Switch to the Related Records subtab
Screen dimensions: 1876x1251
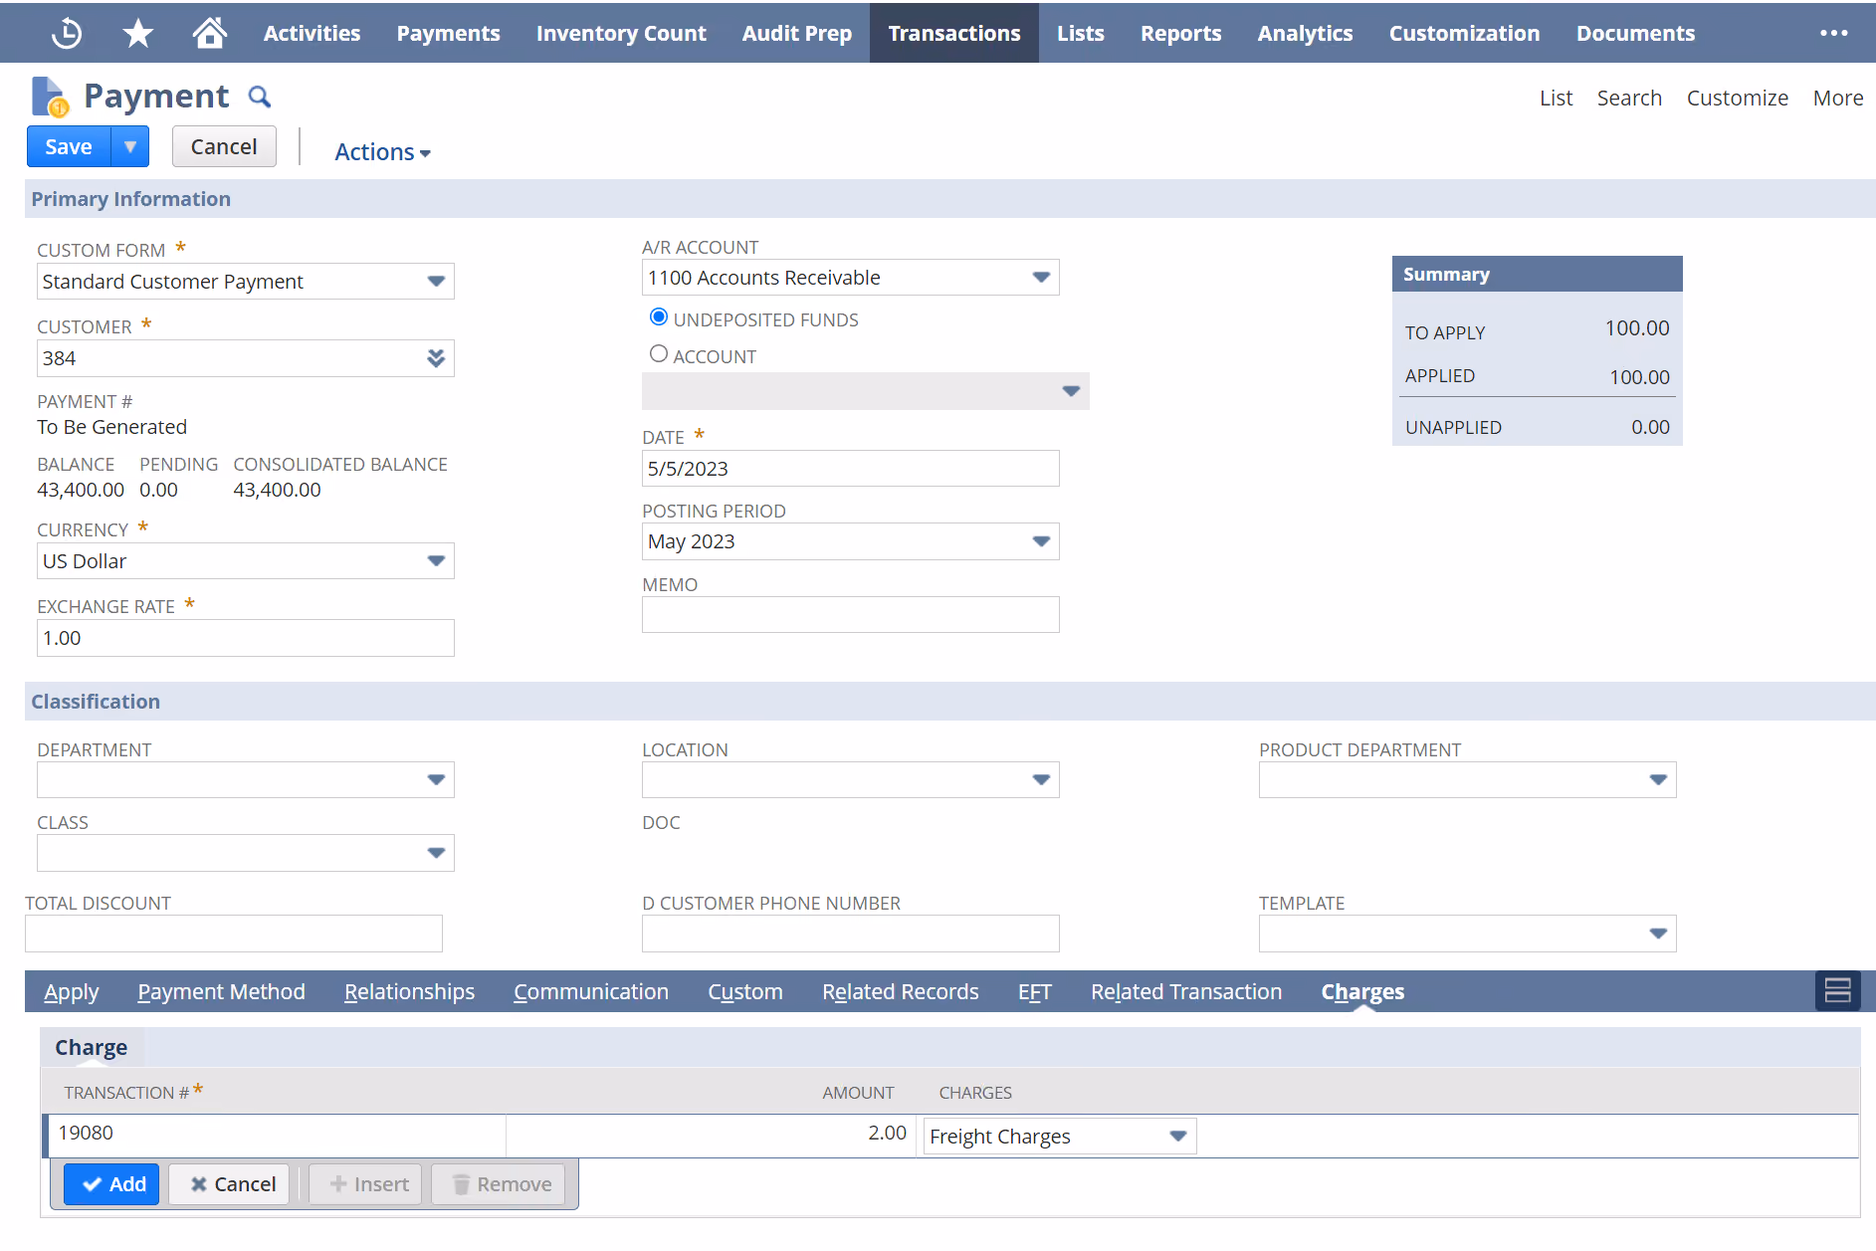(900, 991)
